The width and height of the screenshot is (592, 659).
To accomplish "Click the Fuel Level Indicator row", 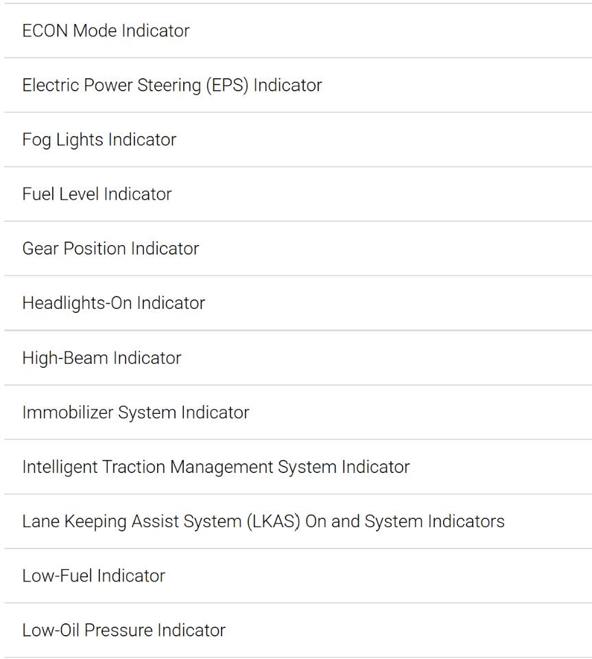I will click(298, 194).
